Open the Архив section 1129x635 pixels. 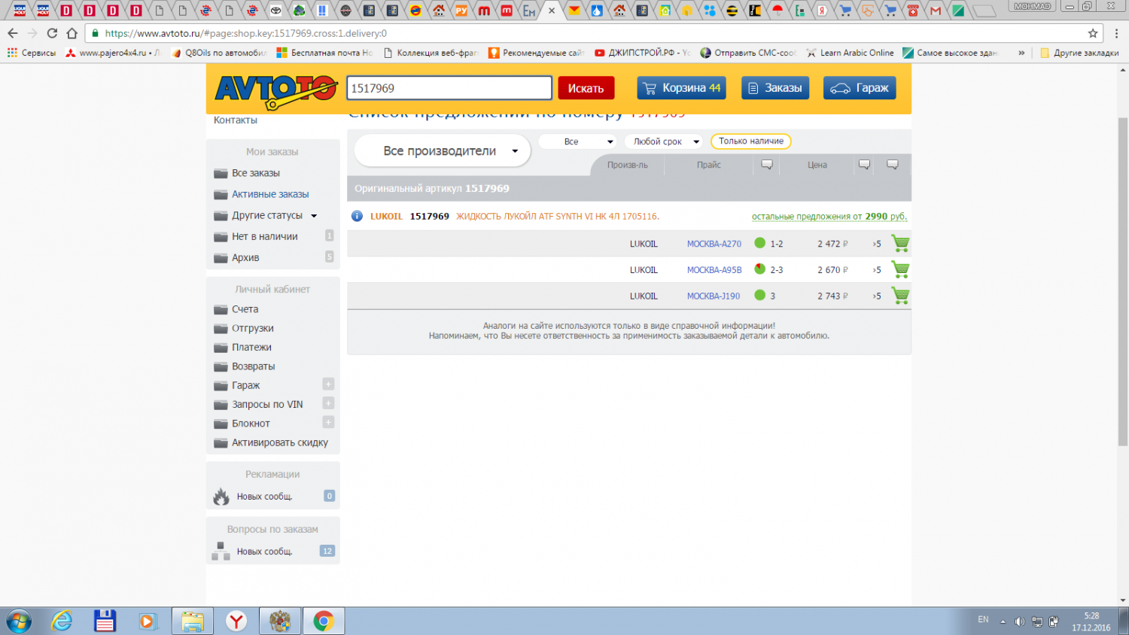(245, 257)
